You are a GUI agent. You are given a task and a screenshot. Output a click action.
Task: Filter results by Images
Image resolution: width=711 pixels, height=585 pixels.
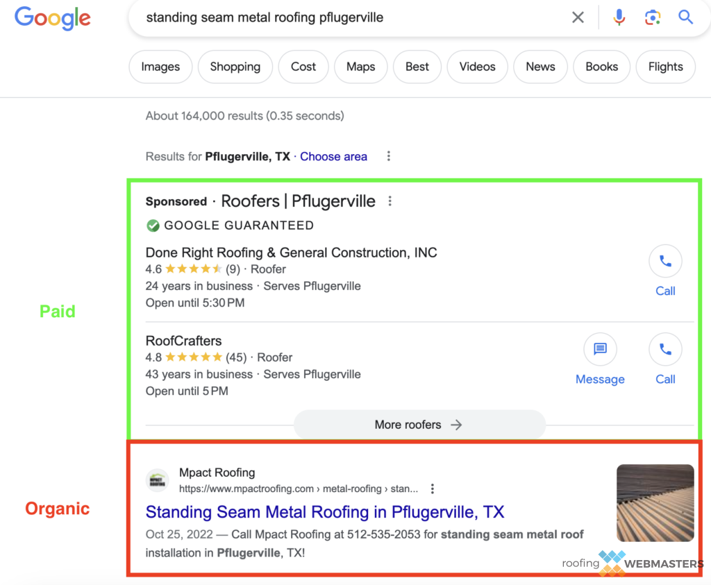point(160,67)
